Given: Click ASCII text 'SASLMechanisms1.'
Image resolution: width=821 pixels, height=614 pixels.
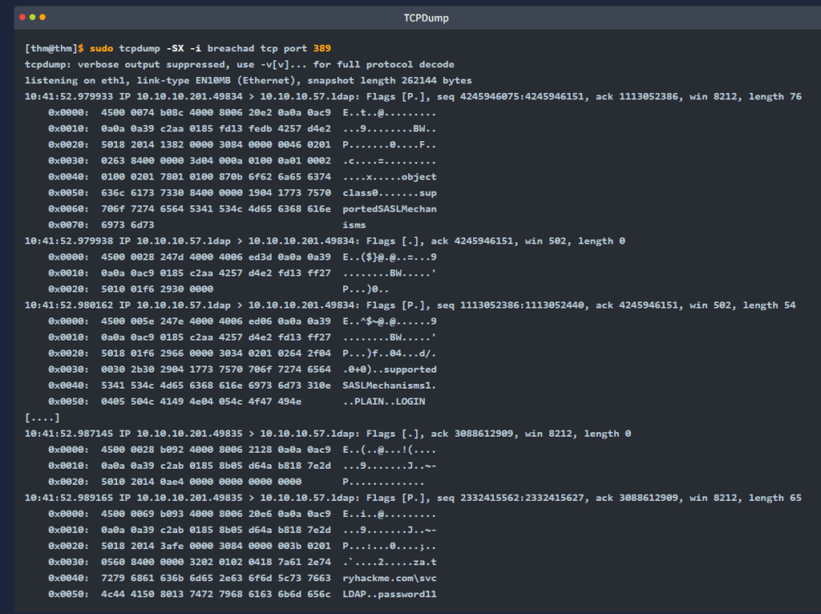Looking at the screenshot, I should coord(390,386).
